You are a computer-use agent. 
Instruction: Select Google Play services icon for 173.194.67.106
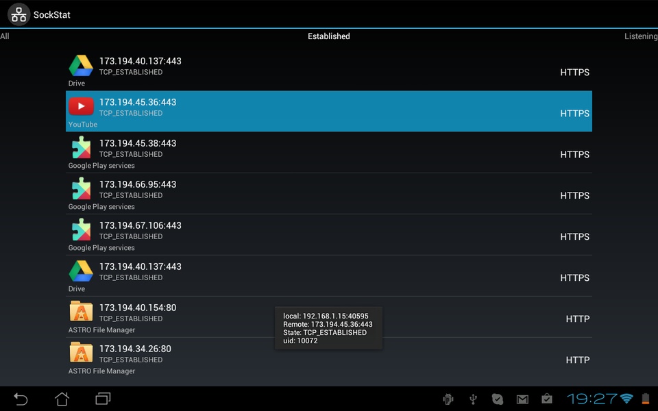(x=81, y=230)
